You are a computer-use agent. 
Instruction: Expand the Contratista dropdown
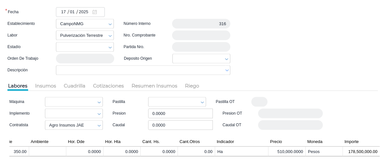coord(99,126)
